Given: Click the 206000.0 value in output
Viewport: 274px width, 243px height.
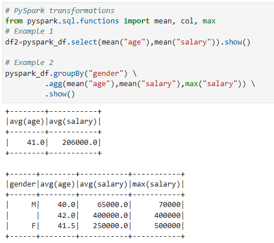Looking at the screenshot, I should pos(80,143).
